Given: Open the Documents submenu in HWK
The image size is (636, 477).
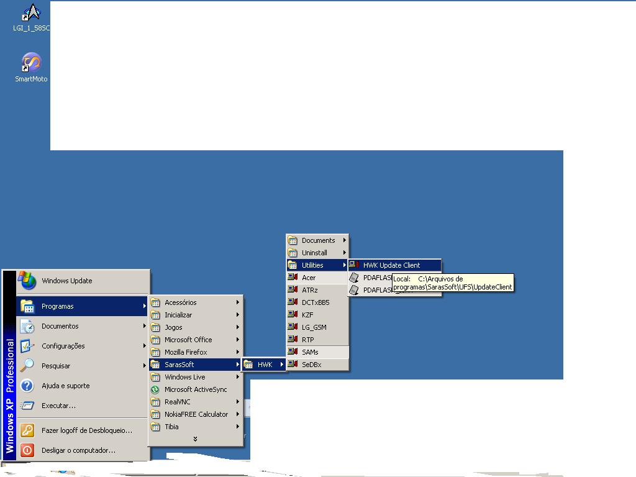Looking at the screenshot, I should 317,240.
